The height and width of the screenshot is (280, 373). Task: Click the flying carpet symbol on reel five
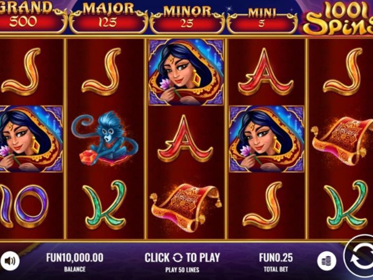(x=342, y=140)
